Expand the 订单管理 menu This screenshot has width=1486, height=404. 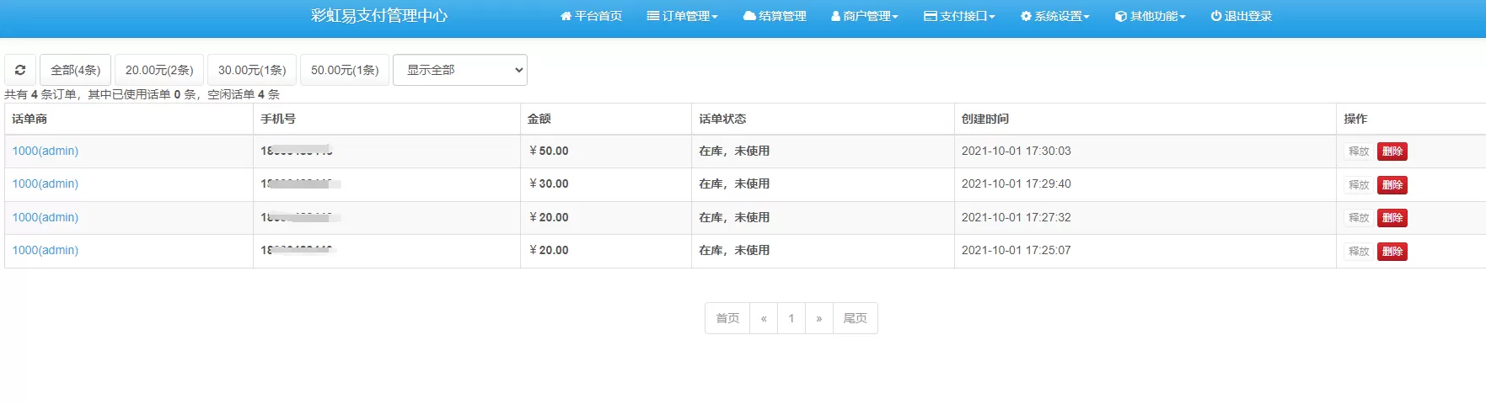click(682, 16)
